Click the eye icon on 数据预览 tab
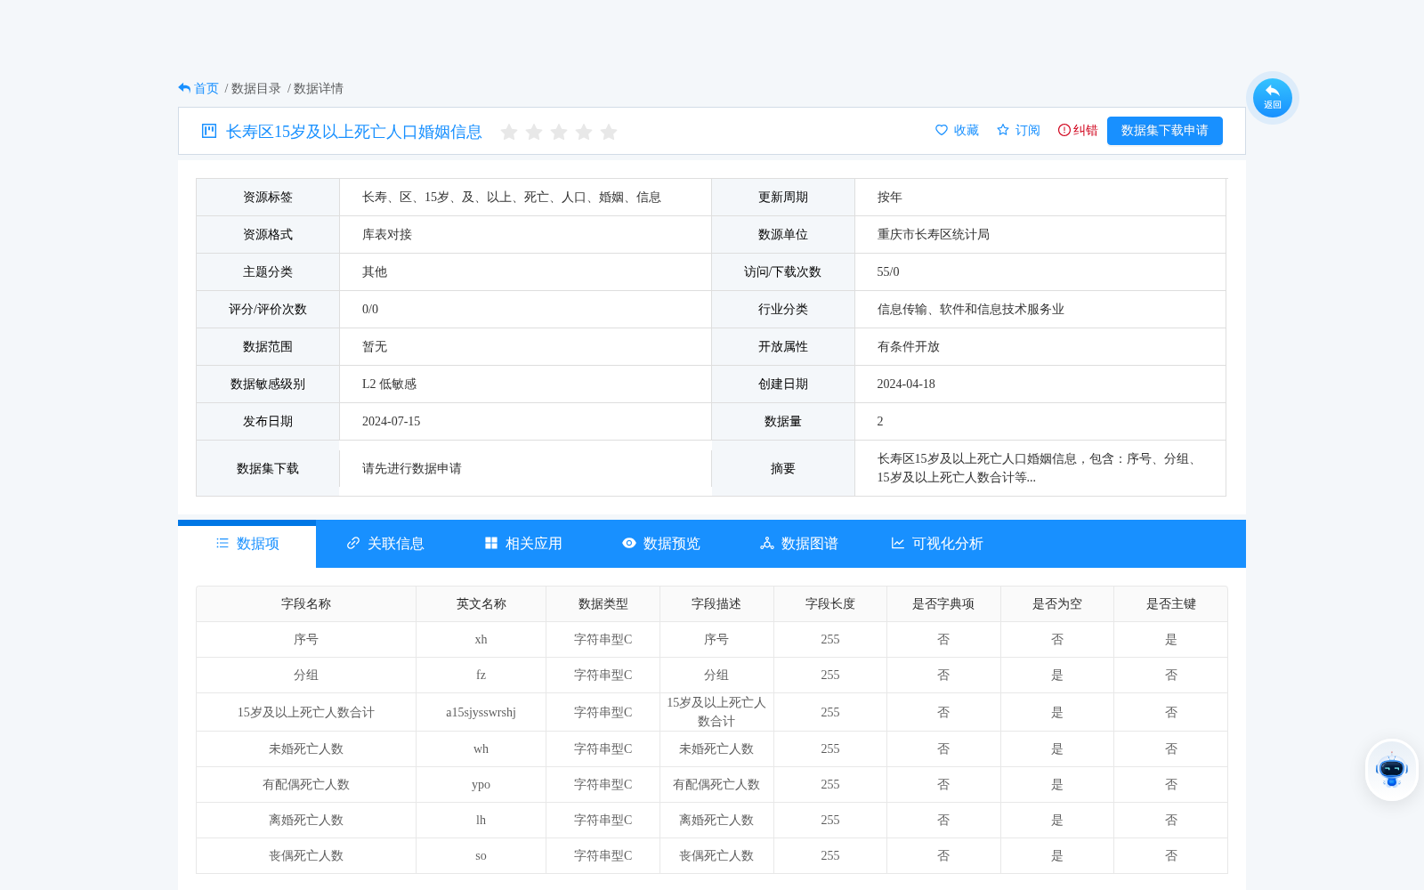1424x890 pixels. point(629,543)
